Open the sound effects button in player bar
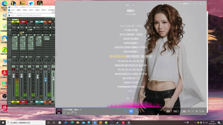 [x=183, y=111]
